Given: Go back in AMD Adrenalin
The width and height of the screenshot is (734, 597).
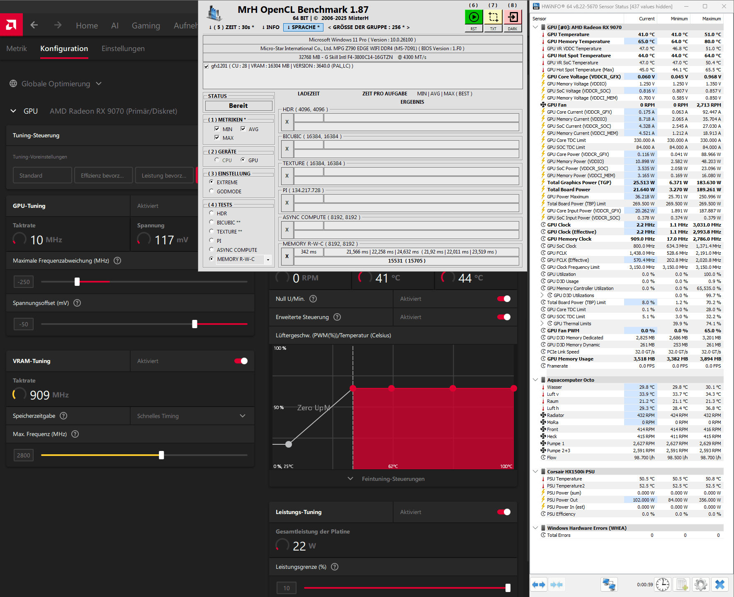Looking at the screenshot, I should (x=34, y=25).
